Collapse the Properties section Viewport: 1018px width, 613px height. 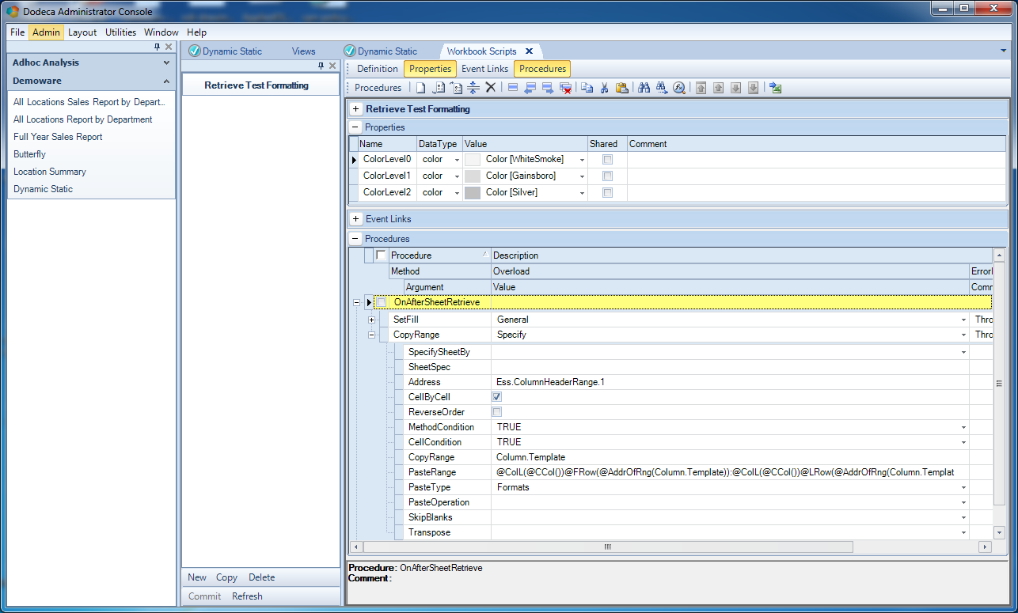[x=356, y=127]
